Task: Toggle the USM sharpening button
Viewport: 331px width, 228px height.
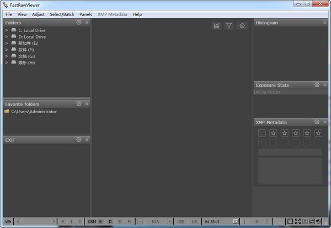Action: [x=92, y=221]
